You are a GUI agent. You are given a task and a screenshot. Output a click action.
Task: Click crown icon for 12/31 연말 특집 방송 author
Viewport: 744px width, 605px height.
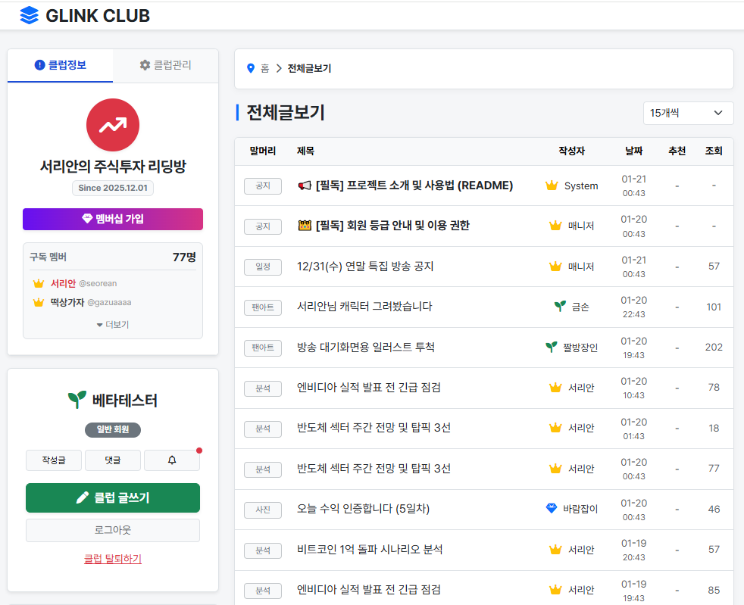coord(555,267)
